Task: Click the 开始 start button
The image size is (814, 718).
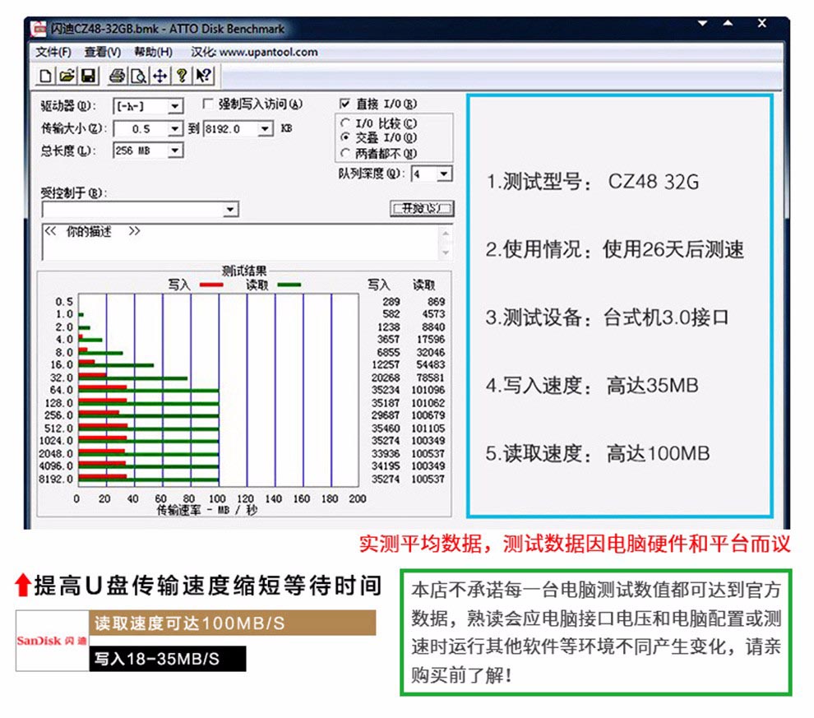Action: pos(422,208)
